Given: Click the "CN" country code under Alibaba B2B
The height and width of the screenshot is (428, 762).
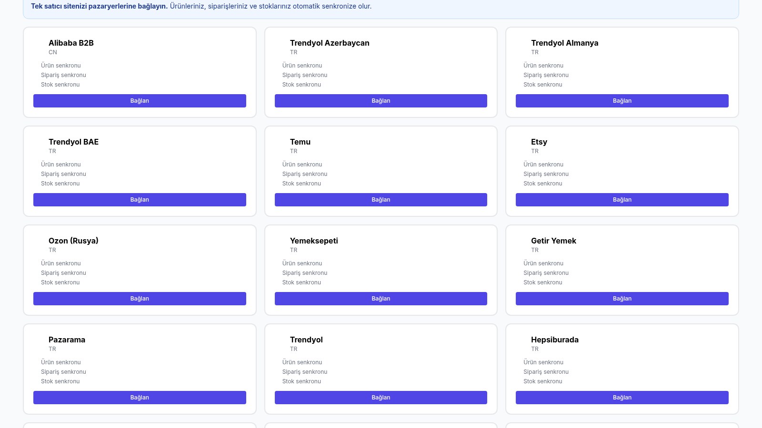Looking at the screenshot, I should [53, 52].
